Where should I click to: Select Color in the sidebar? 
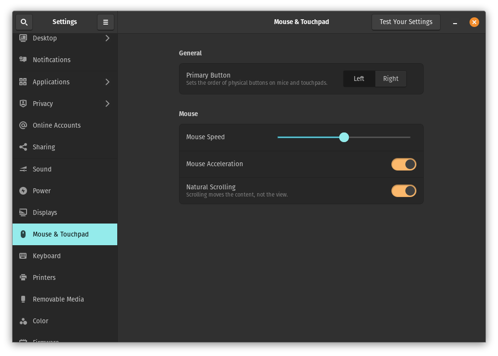pyautogui.click(x=65, y=321)
